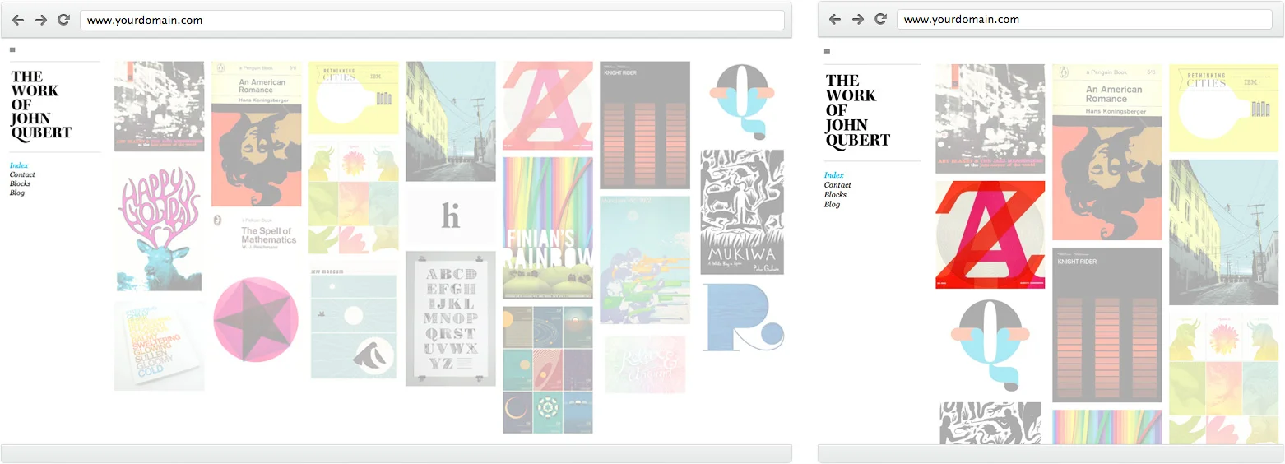The image size is (1285, 464).
Task: Open the Blocks link in the left window
Action: point(21,183)
